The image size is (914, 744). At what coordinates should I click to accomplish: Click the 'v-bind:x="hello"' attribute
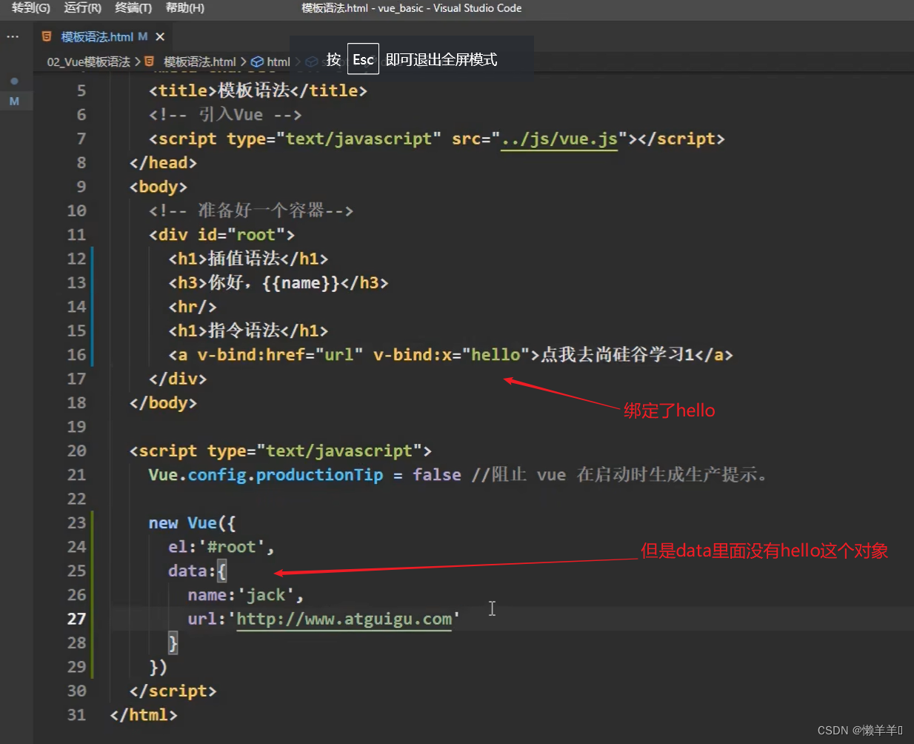coord(451,354)
